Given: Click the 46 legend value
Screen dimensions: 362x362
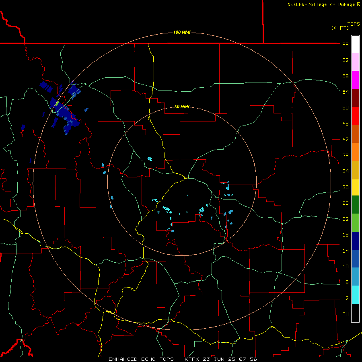Looking at the screenshot, I should tap(346, 124).
